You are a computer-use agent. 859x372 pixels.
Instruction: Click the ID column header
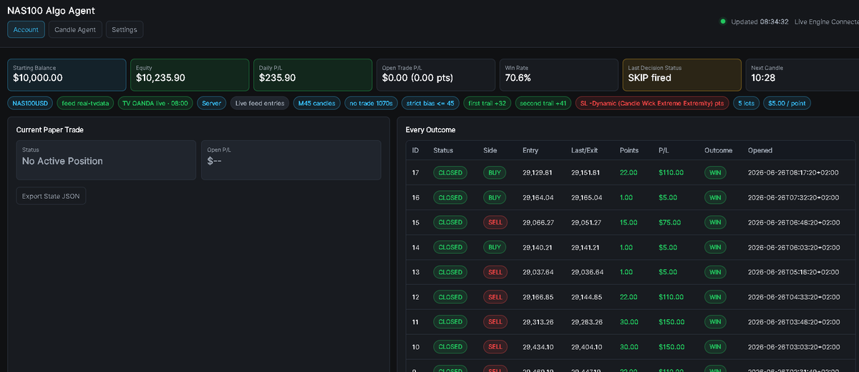tap(415, 150)
